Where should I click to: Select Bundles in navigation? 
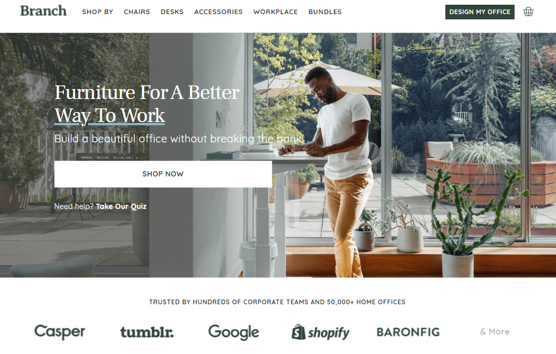coord(325,12)
